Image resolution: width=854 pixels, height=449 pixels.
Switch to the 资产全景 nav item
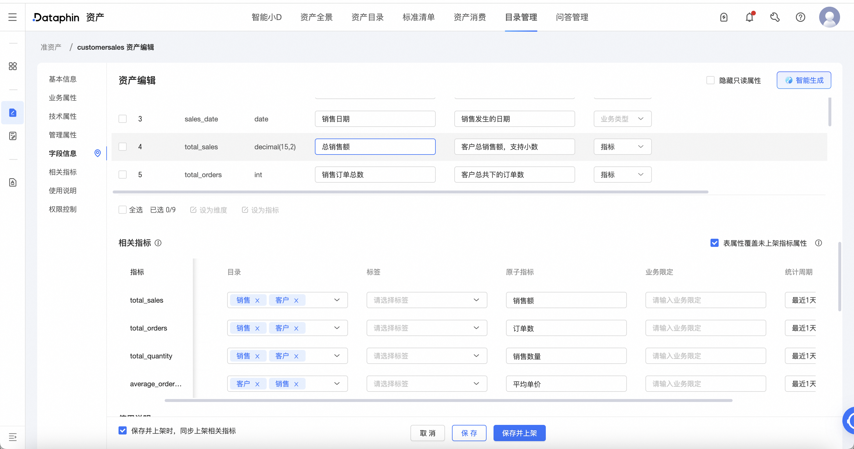tap(316, 17)
